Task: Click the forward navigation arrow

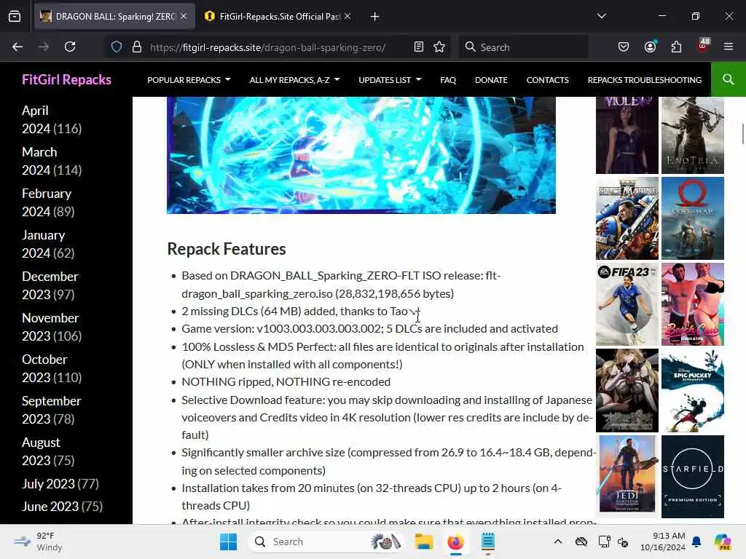Action: [43, 47]
